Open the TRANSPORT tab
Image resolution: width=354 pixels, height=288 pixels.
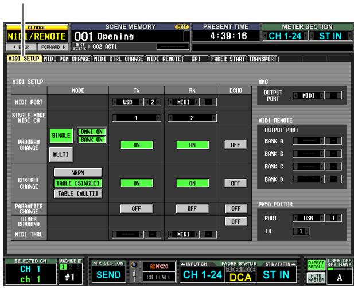pos(263,59)
